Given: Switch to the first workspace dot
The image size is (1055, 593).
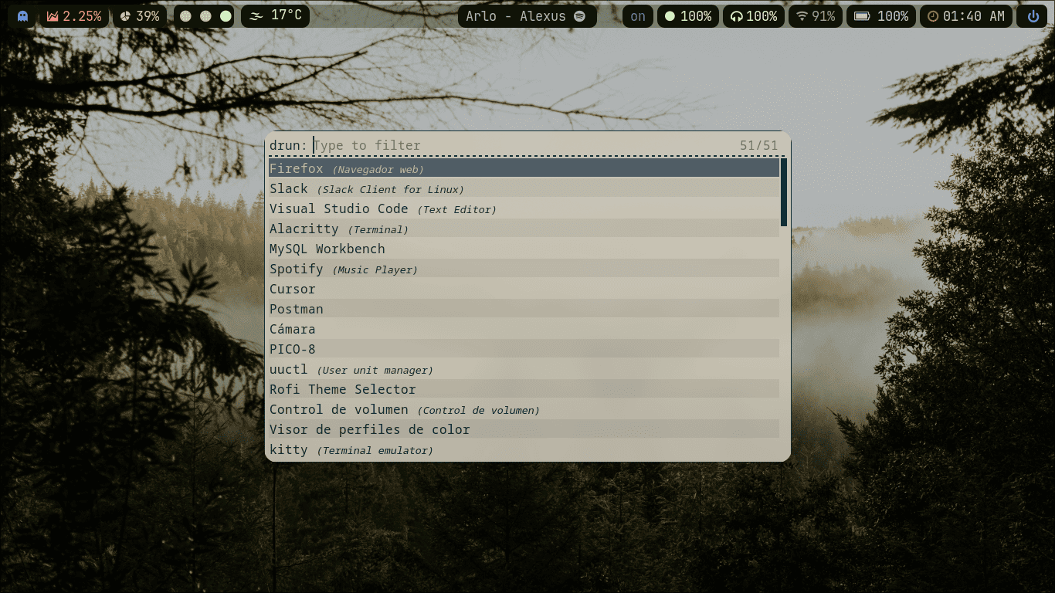Looking at the screenshot, I should point(185,16).
